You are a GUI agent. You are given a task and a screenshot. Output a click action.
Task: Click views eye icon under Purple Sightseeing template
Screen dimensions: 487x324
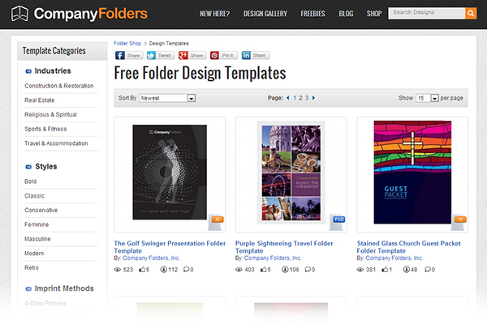[x=239, y=270]
